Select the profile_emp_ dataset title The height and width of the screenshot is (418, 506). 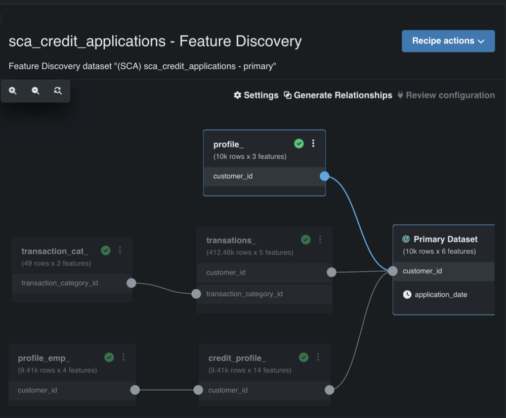[44, 358]
